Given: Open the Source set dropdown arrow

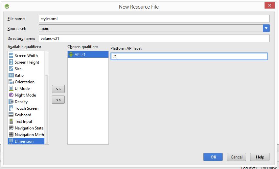Looking at the screenshot, I should 266,28.
